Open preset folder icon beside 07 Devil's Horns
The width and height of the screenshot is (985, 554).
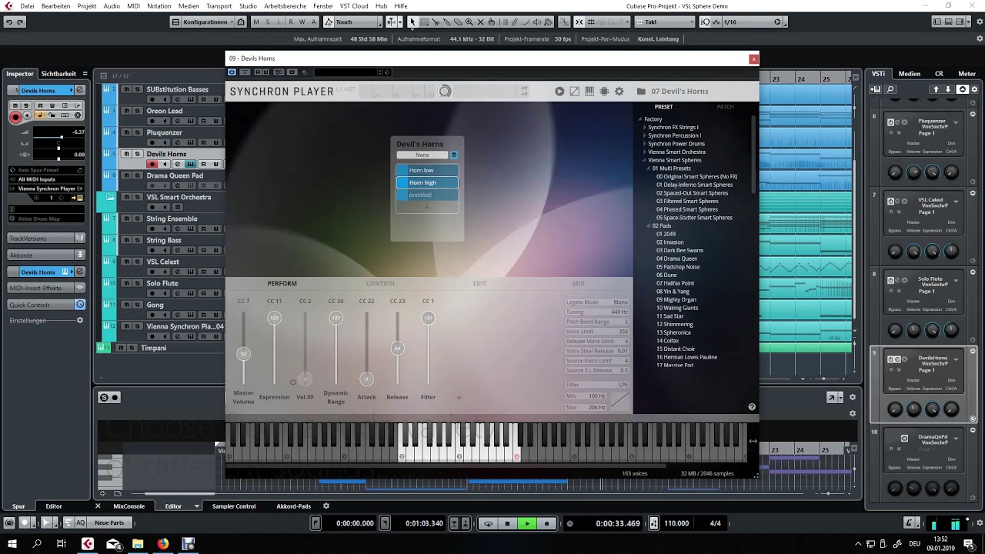640,91
